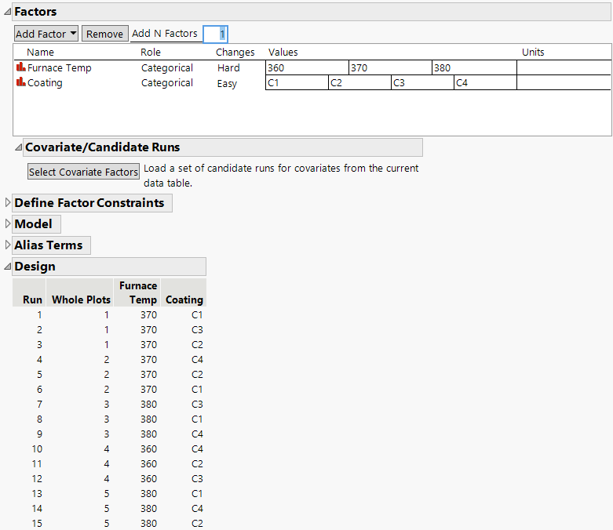
Task: Click Coating C4 in run 4
Action: [197, 359]
